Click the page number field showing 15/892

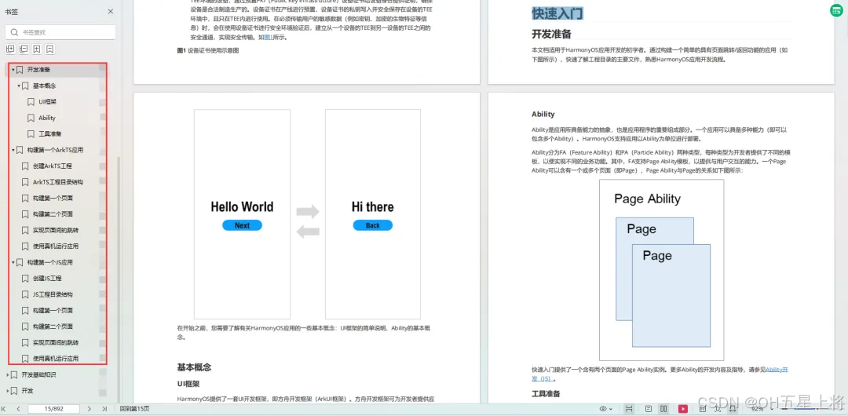click(54, 409)
